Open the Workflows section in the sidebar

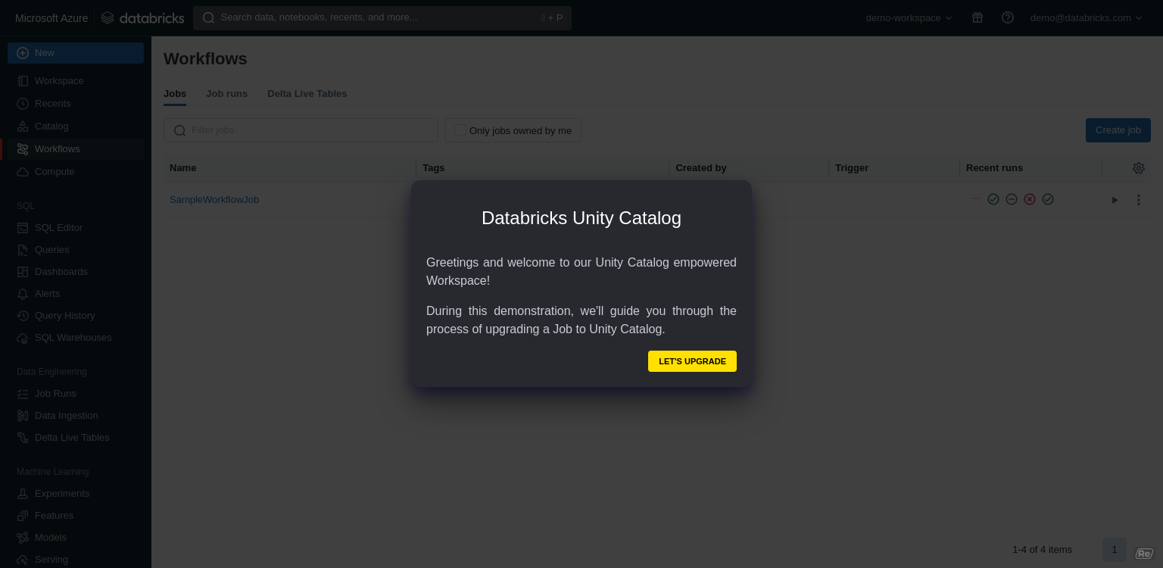57,148
